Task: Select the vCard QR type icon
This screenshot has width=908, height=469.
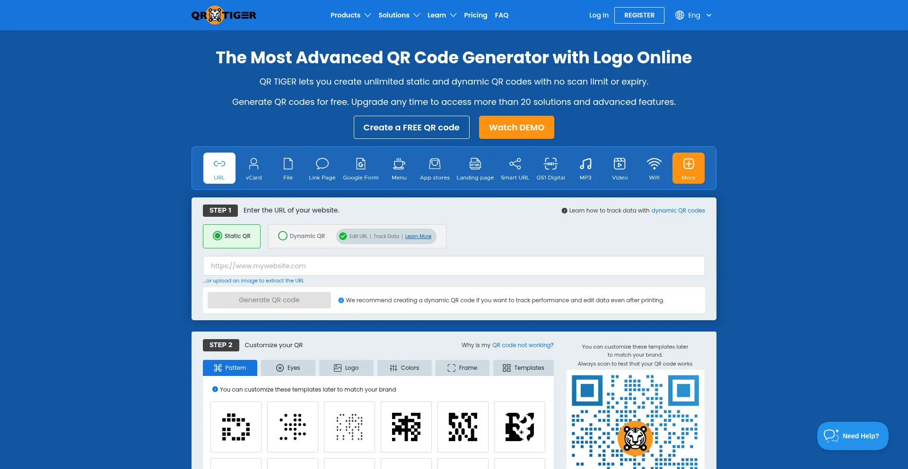Action: point(253,168)
